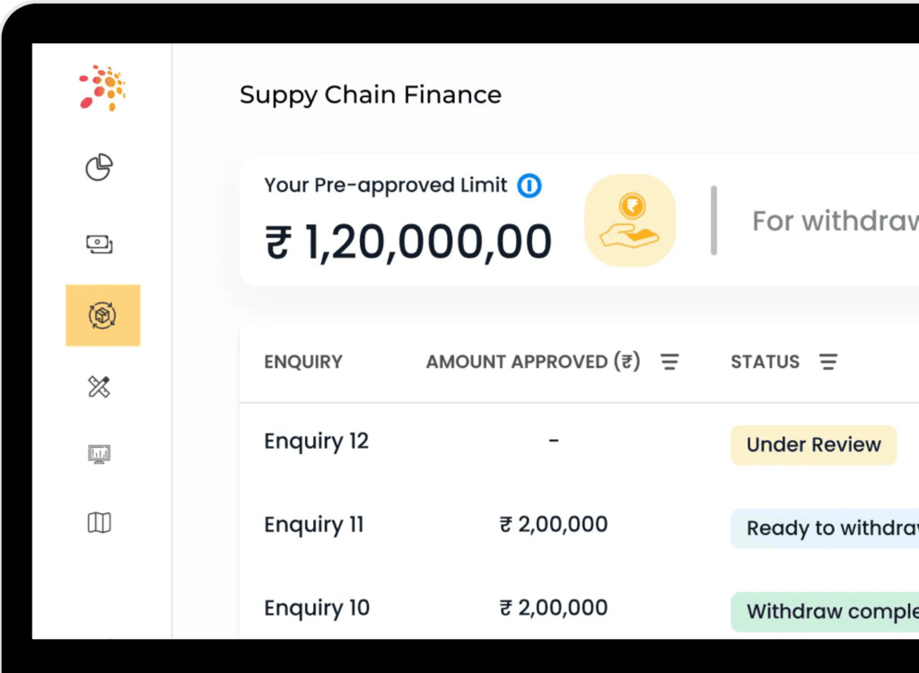919x673 pixels.
Task: Click the Suppy Chain Finance page title
Action: 370,95
